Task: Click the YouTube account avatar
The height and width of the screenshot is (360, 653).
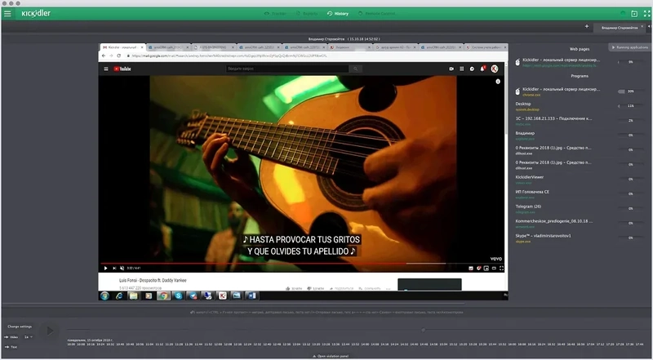Action: [495, 69]
